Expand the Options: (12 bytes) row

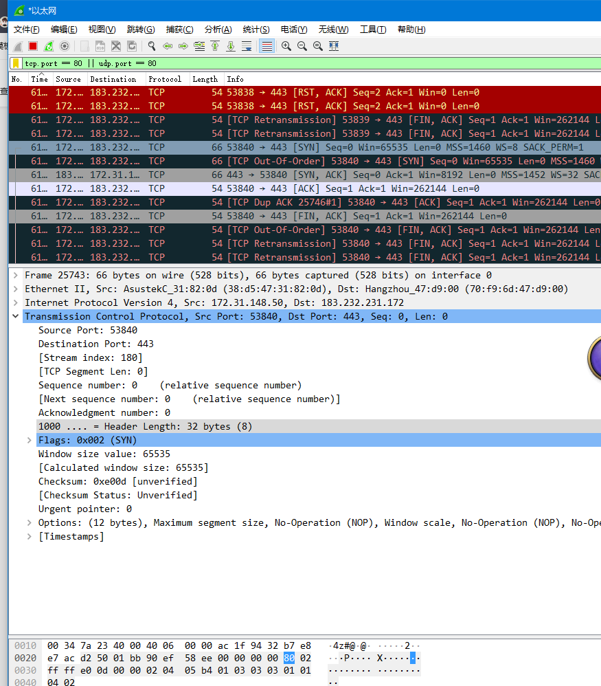pos(30,523)
